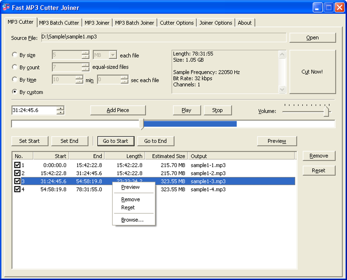Uncheck piece 4 checkbox in list
The height and width of the screenshot is (280, 347).
tap(17, 189)
